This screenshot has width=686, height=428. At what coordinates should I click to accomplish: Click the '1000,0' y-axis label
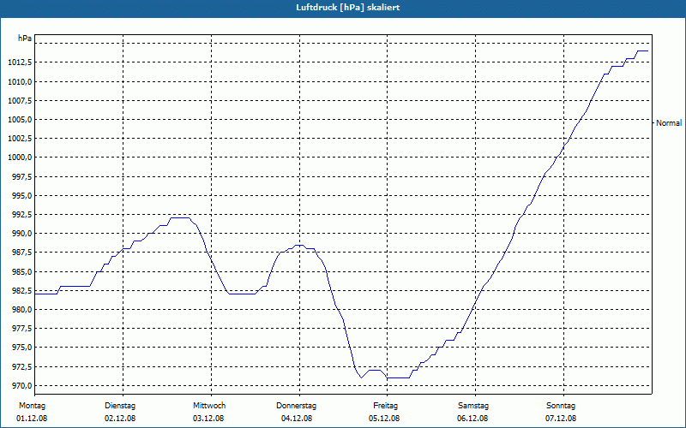tap(20, 158)
